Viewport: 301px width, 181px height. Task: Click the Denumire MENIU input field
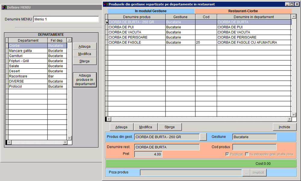(66, 19)
